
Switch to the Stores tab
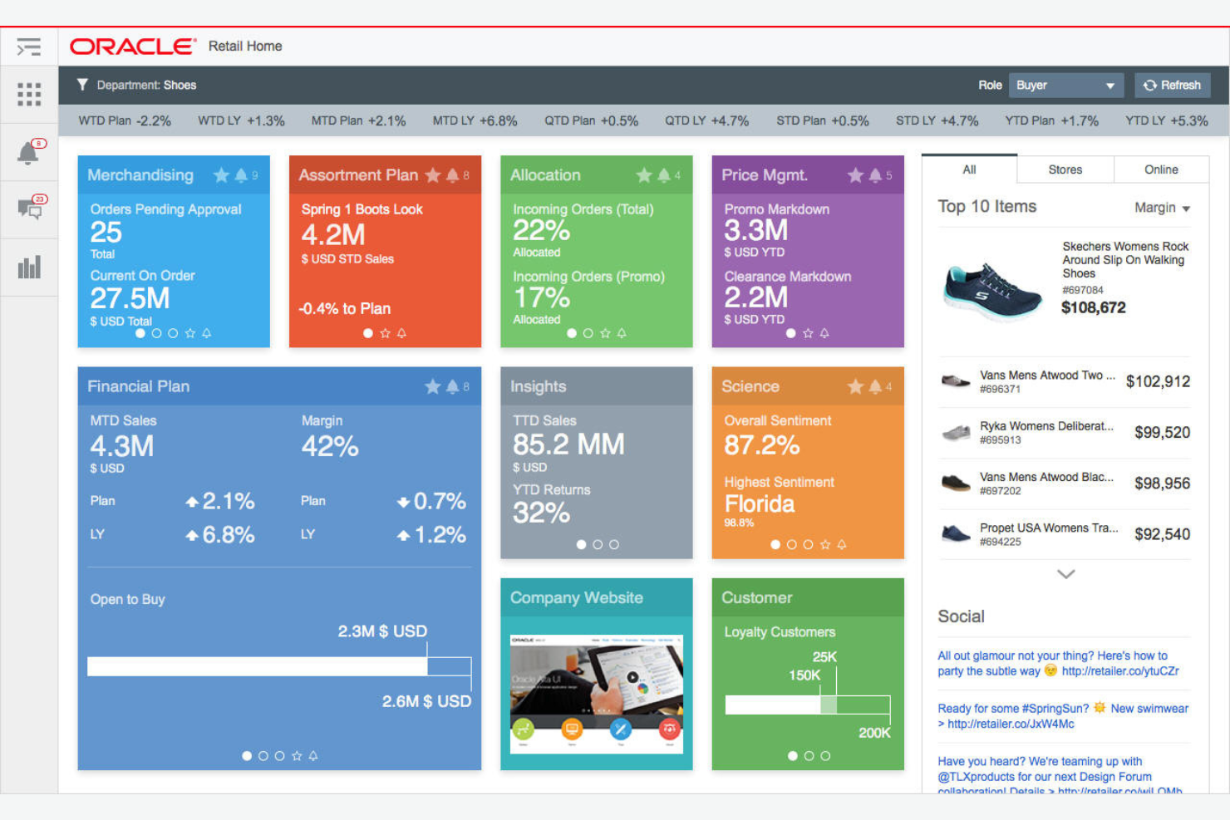tap(1065, 169)
